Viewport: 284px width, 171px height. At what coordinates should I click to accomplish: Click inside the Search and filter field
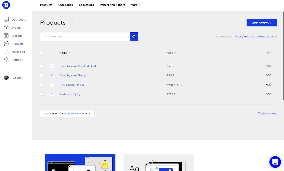pyautogui.click(x=83, y=36)
